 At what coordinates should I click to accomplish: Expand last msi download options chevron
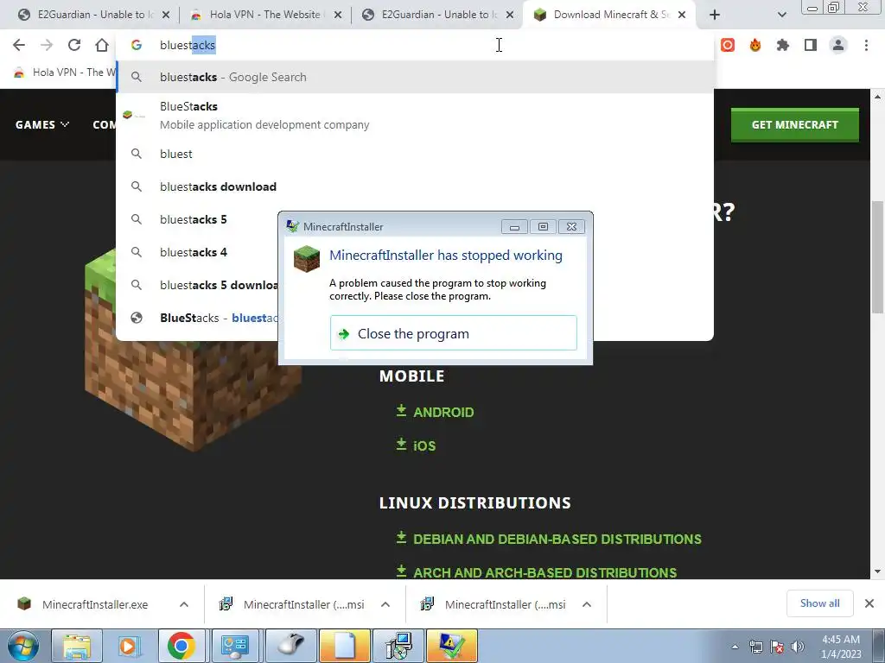(x=587, y=604)
